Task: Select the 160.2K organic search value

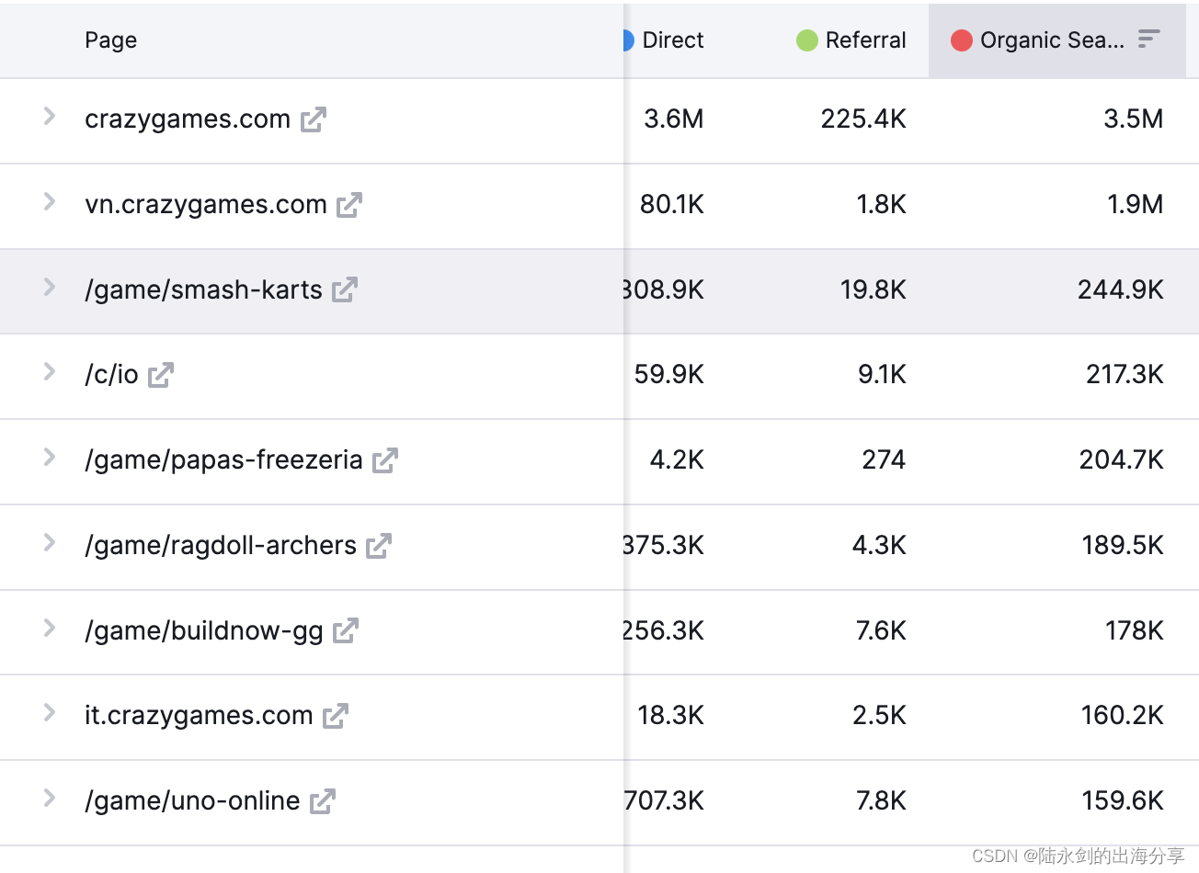Action: coord(1123,716)
